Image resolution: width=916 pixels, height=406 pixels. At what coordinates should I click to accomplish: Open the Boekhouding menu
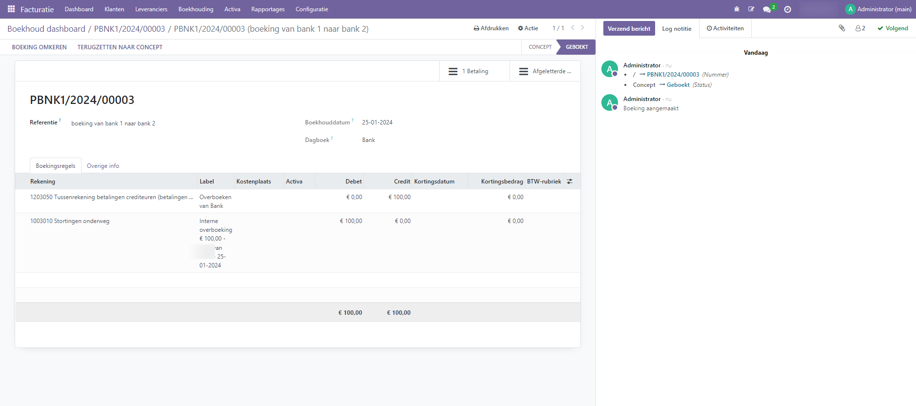(195, 9)
